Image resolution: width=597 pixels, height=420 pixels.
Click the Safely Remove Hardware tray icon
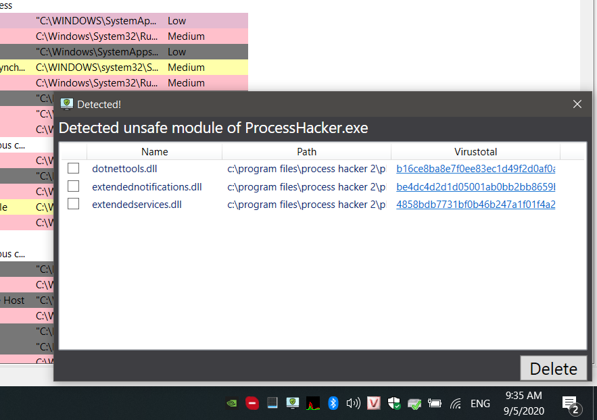point(414,404)
